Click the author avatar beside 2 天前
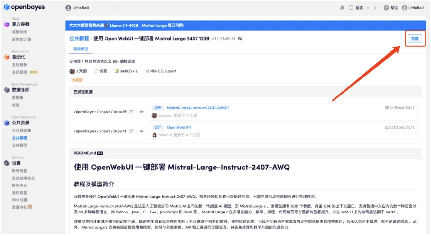 (72, 71)
